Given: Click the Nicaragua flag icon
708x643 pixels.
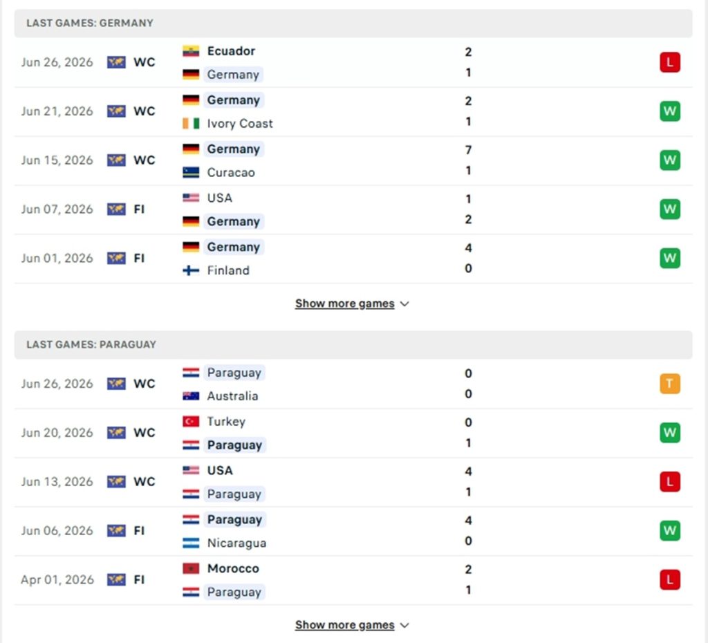Looking at the screenshot, I should [191, 543].
